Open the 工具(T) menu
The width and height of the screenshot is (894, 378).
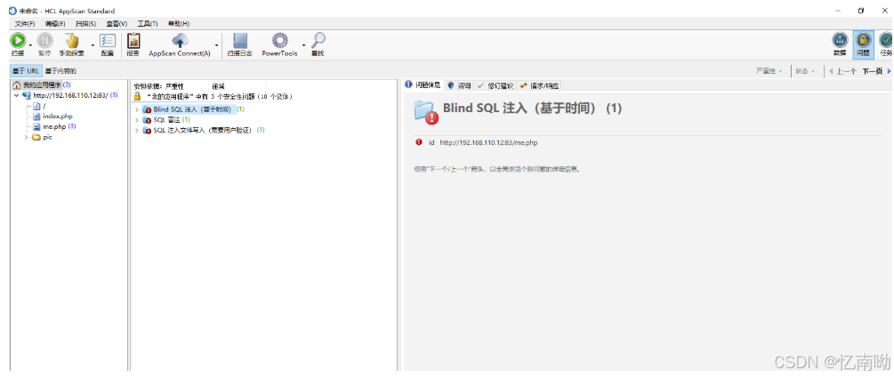coord(147,23)
